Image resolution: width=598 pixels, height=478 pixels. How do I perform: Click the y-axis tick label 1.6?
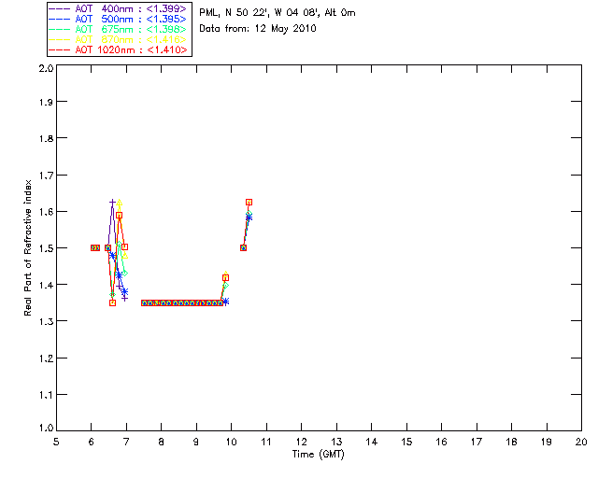click(46, 212)
